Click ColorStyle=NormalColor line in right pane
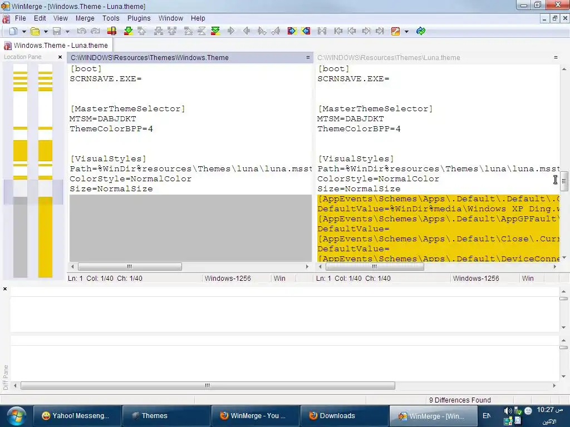Viewport: 570px width, 427px height. pos(378,178)
